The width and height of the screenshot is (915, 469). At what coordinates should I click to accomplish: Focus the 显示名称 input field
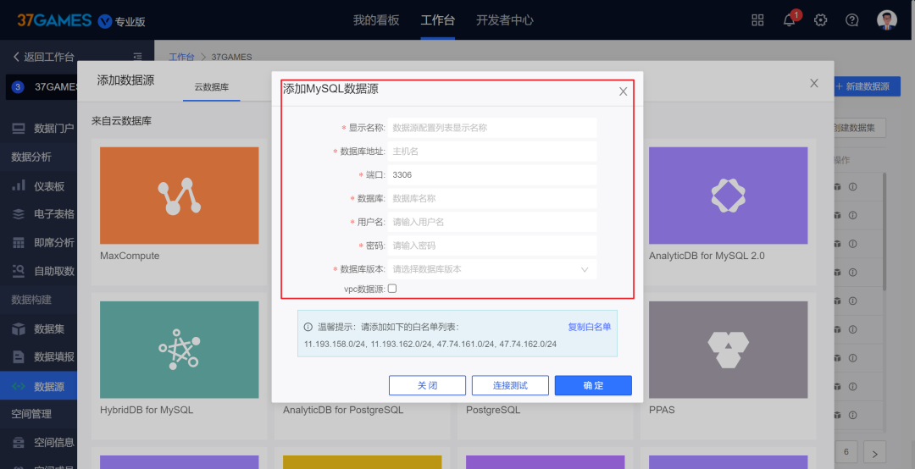(x=492, y=128)
